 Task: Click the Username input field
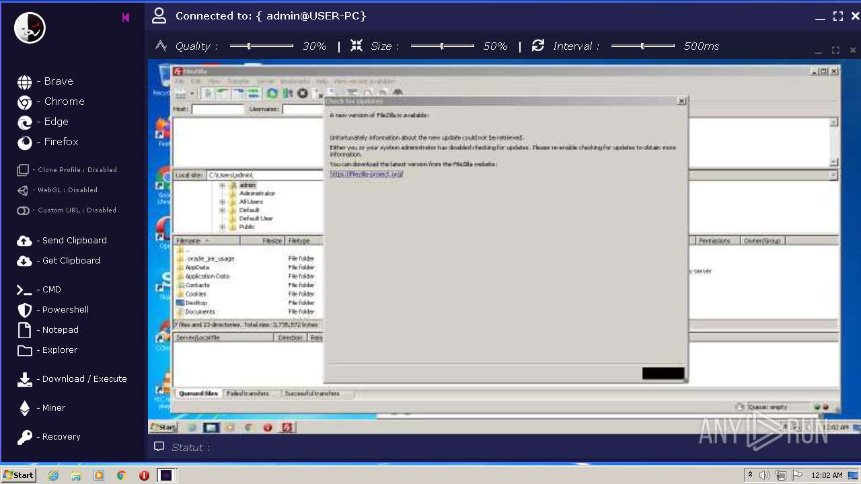(x=303, y=109)
